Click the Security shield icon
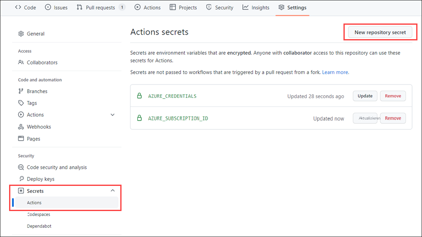The width and height of the screenshot is (422, 237). [209, 7]
